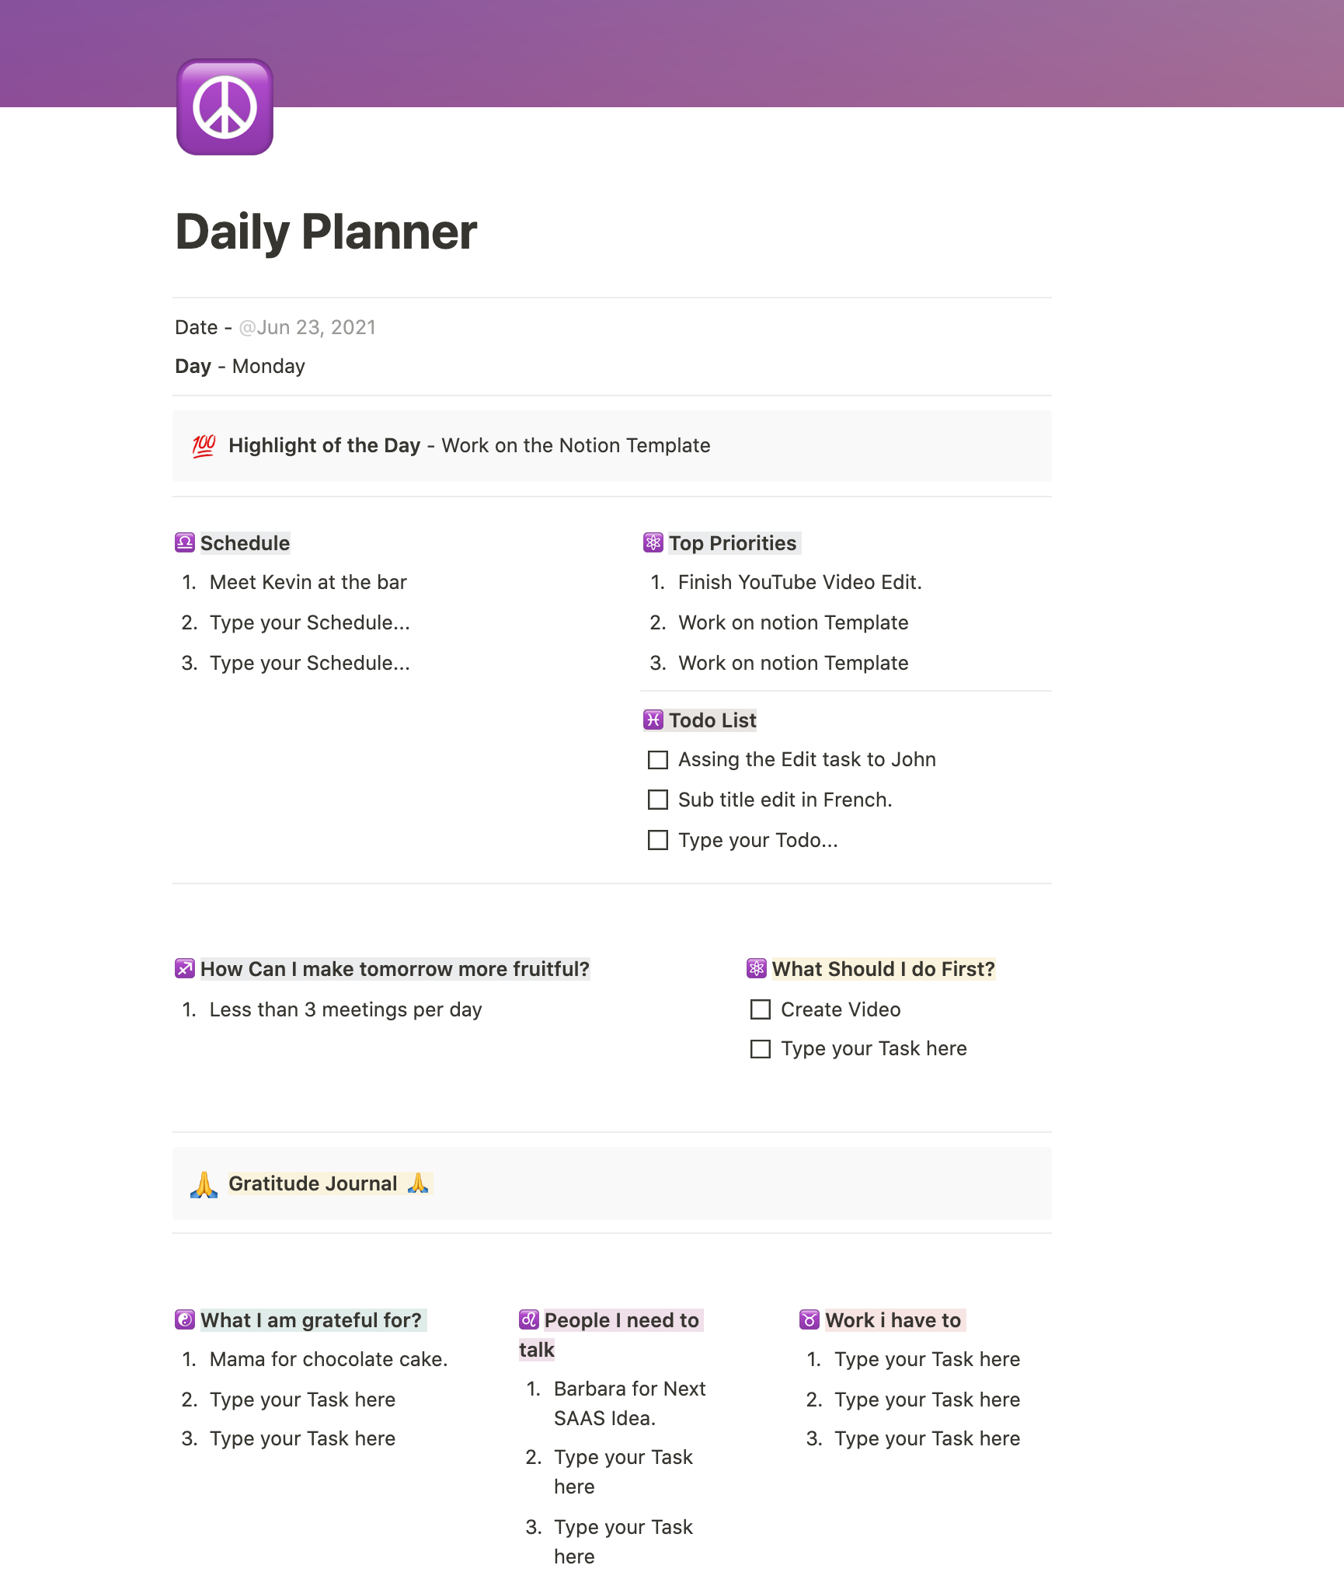Viewport: 1344px width, 1579px height.
Task: Click the praying hands emoji in Gratitude Journal
Action: tap(202, 1183)
